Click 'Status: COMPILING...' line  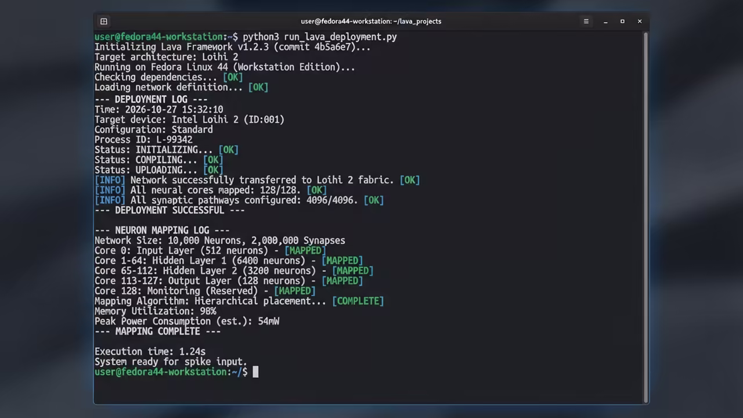click(159, 160)
